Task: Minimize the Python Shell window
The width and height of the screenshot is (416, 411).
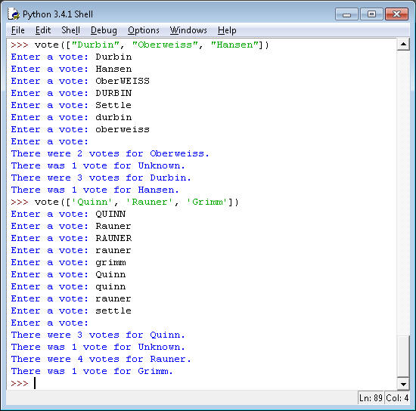Action: pos(346,14)
